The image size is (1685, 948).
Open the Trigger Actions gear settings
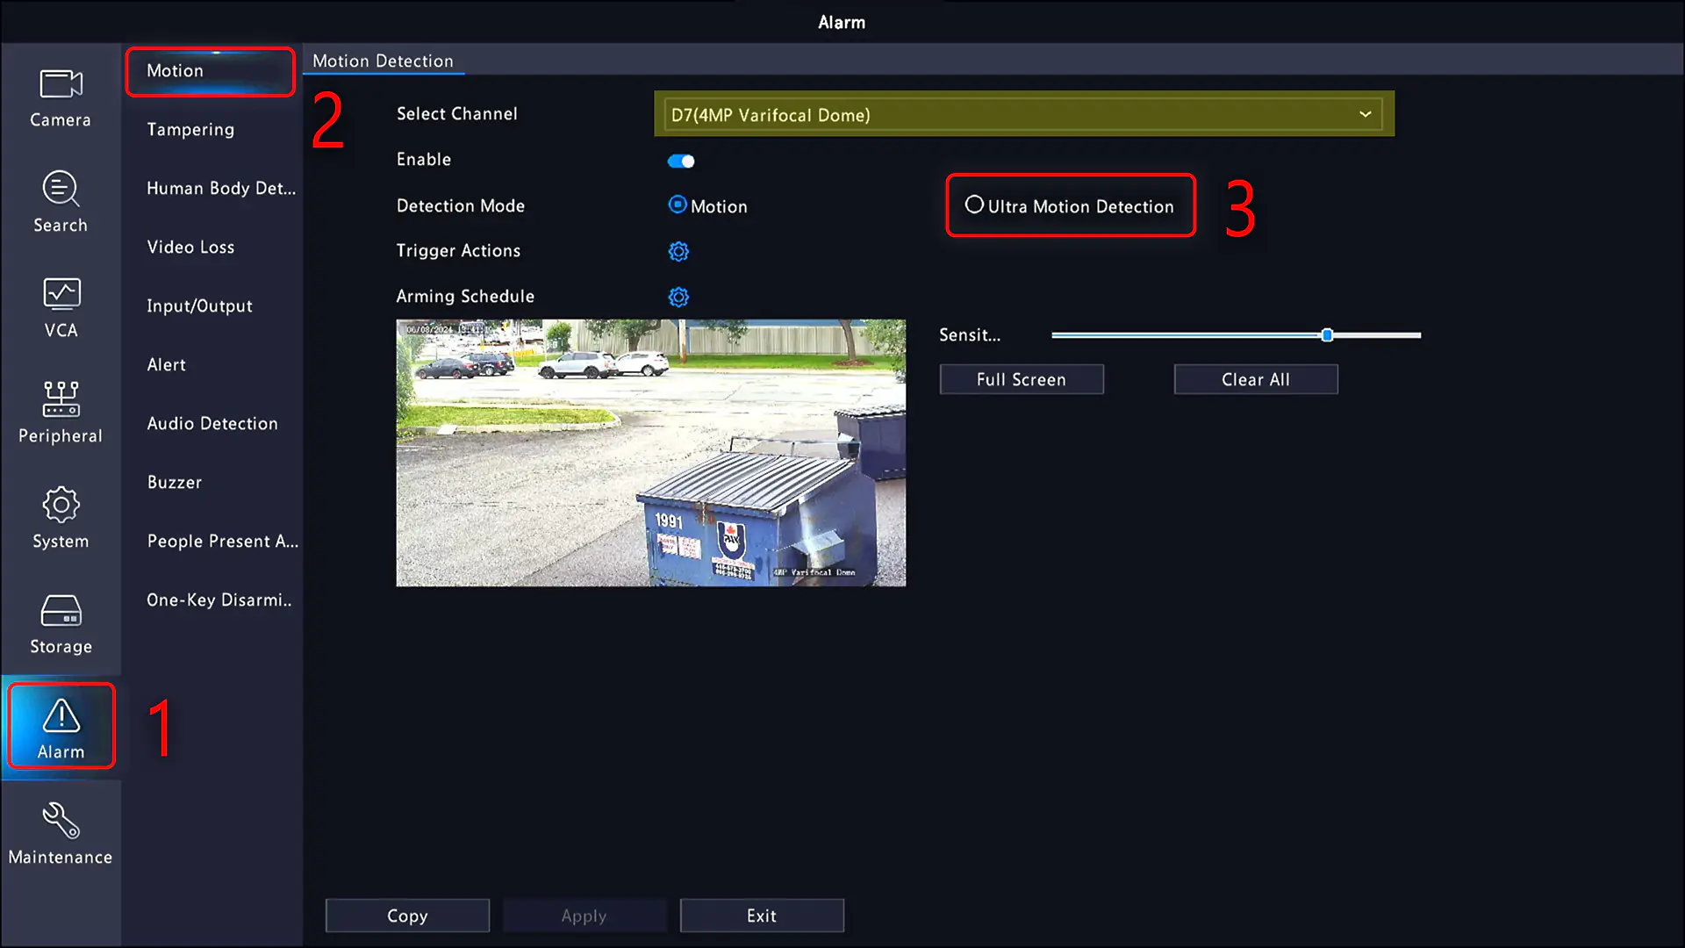coord(678,251)
